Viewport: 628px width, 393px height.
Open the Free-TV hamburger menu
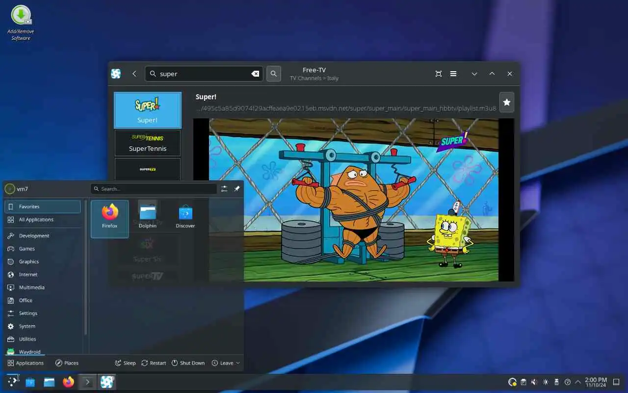pyautogui.click(x=453, y=74)
